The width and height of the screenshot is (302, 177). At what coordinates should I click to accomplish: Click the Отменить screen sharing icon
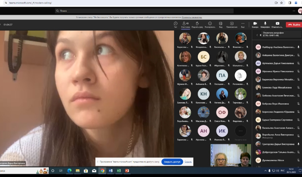point(278,24)
